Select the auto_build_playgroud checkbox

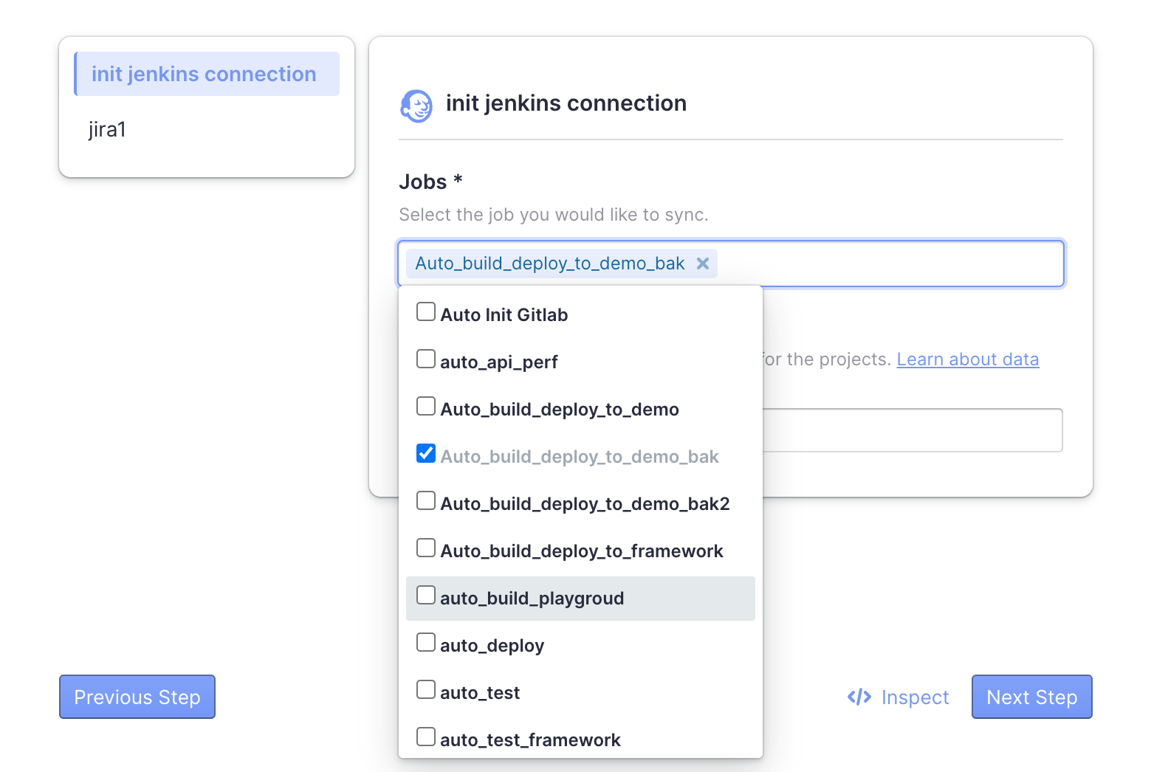(x=426, y=595)
